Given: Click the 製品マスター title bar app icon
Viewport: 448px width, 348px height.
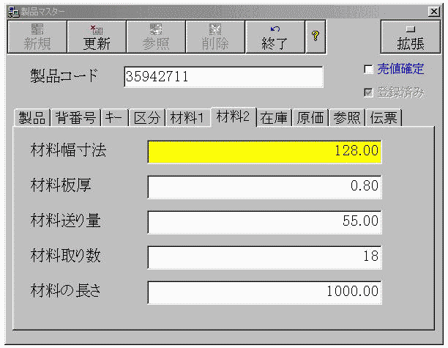Looking at the screenshot, I should (13, 12).
